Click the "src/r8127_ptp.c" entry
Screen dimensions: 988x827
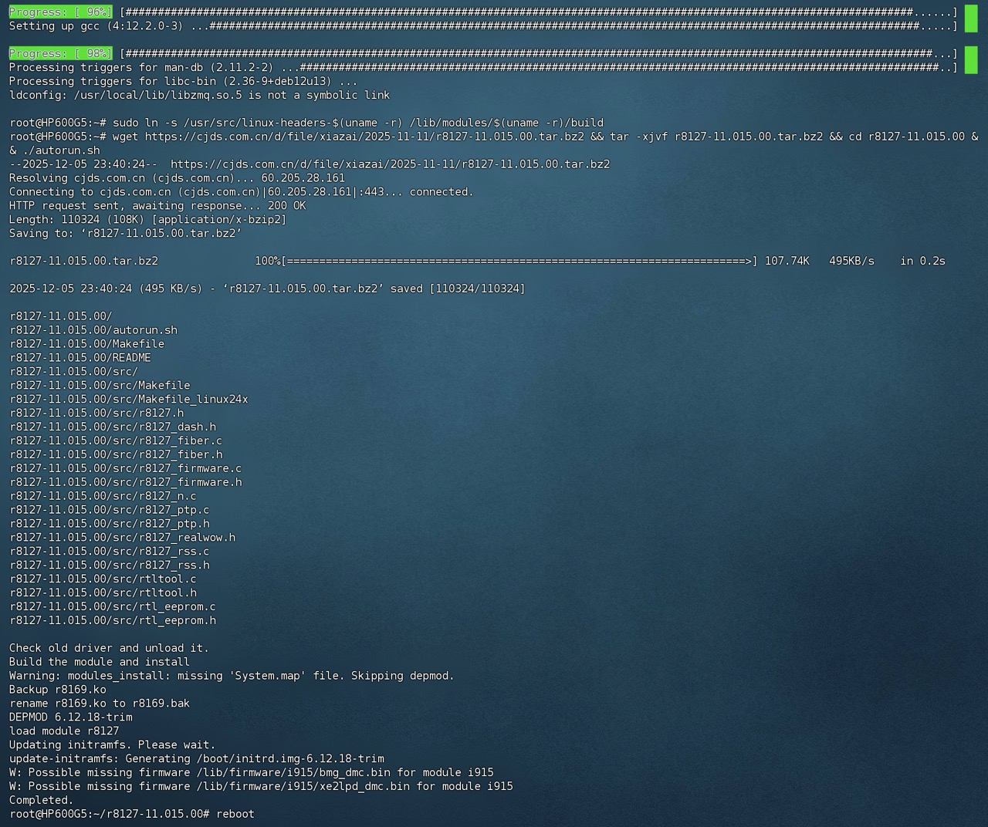coord(110,511)
